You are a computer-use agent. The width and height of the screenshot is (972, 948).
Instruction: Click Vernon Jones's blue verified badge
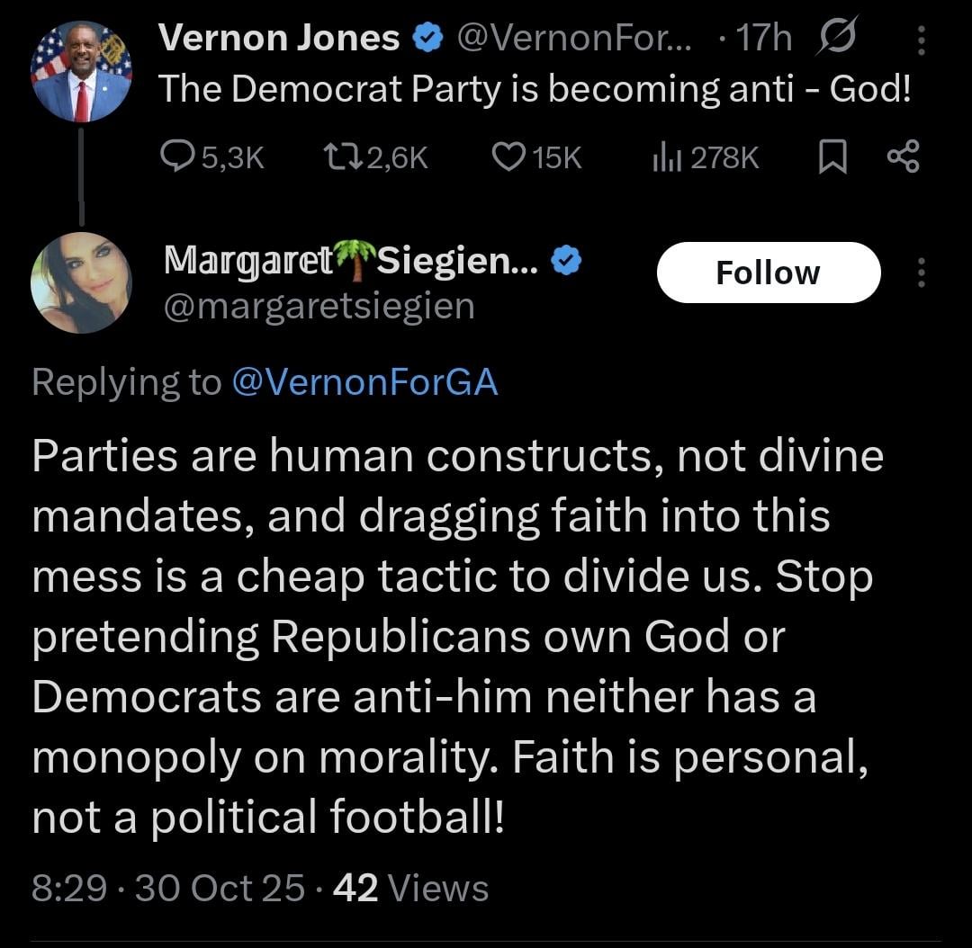pos(427,39)
